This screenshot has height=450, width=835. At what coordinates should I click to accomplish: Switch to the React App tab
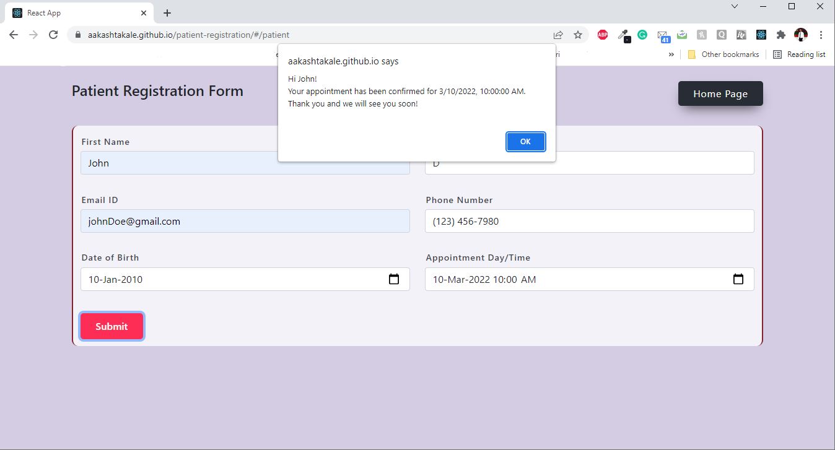(74, 12)
